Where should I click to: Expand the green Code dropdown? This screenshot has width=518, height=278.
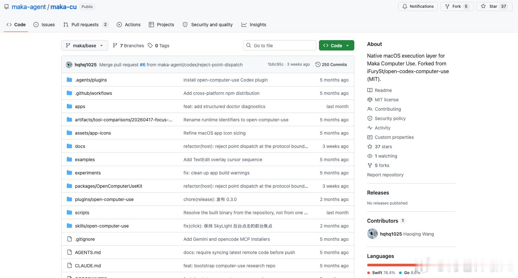[x=336, y=45]
